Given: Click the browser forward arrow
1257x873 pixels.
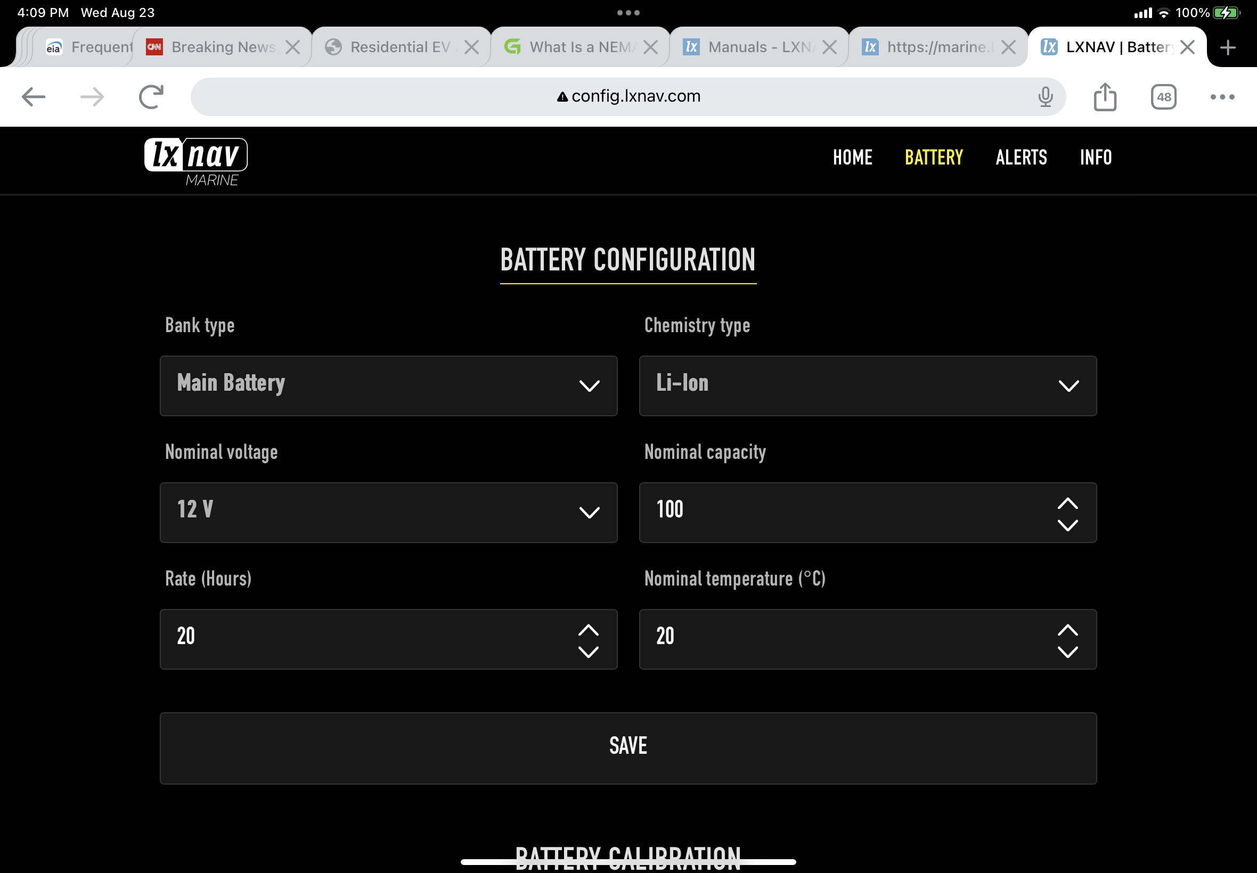Looking at the screenshot, I should 92,97.
